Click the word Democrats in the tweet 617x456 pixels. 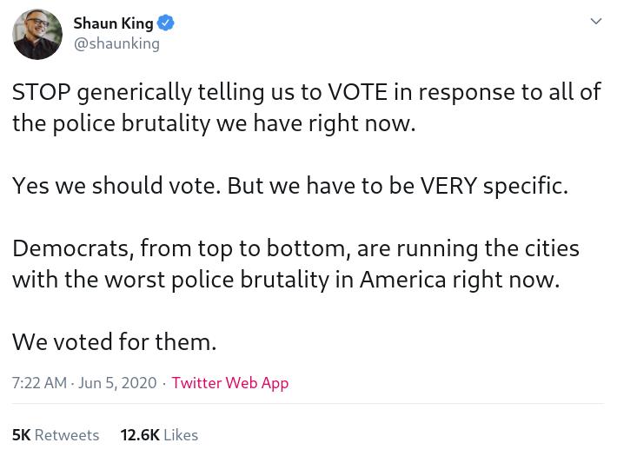(x=71, y=248)
